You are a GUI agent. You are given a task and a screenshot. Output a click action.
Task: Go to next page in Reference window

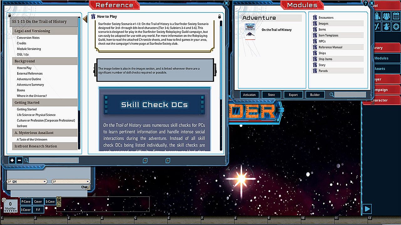pyautogui.click(x=168, y=161)
